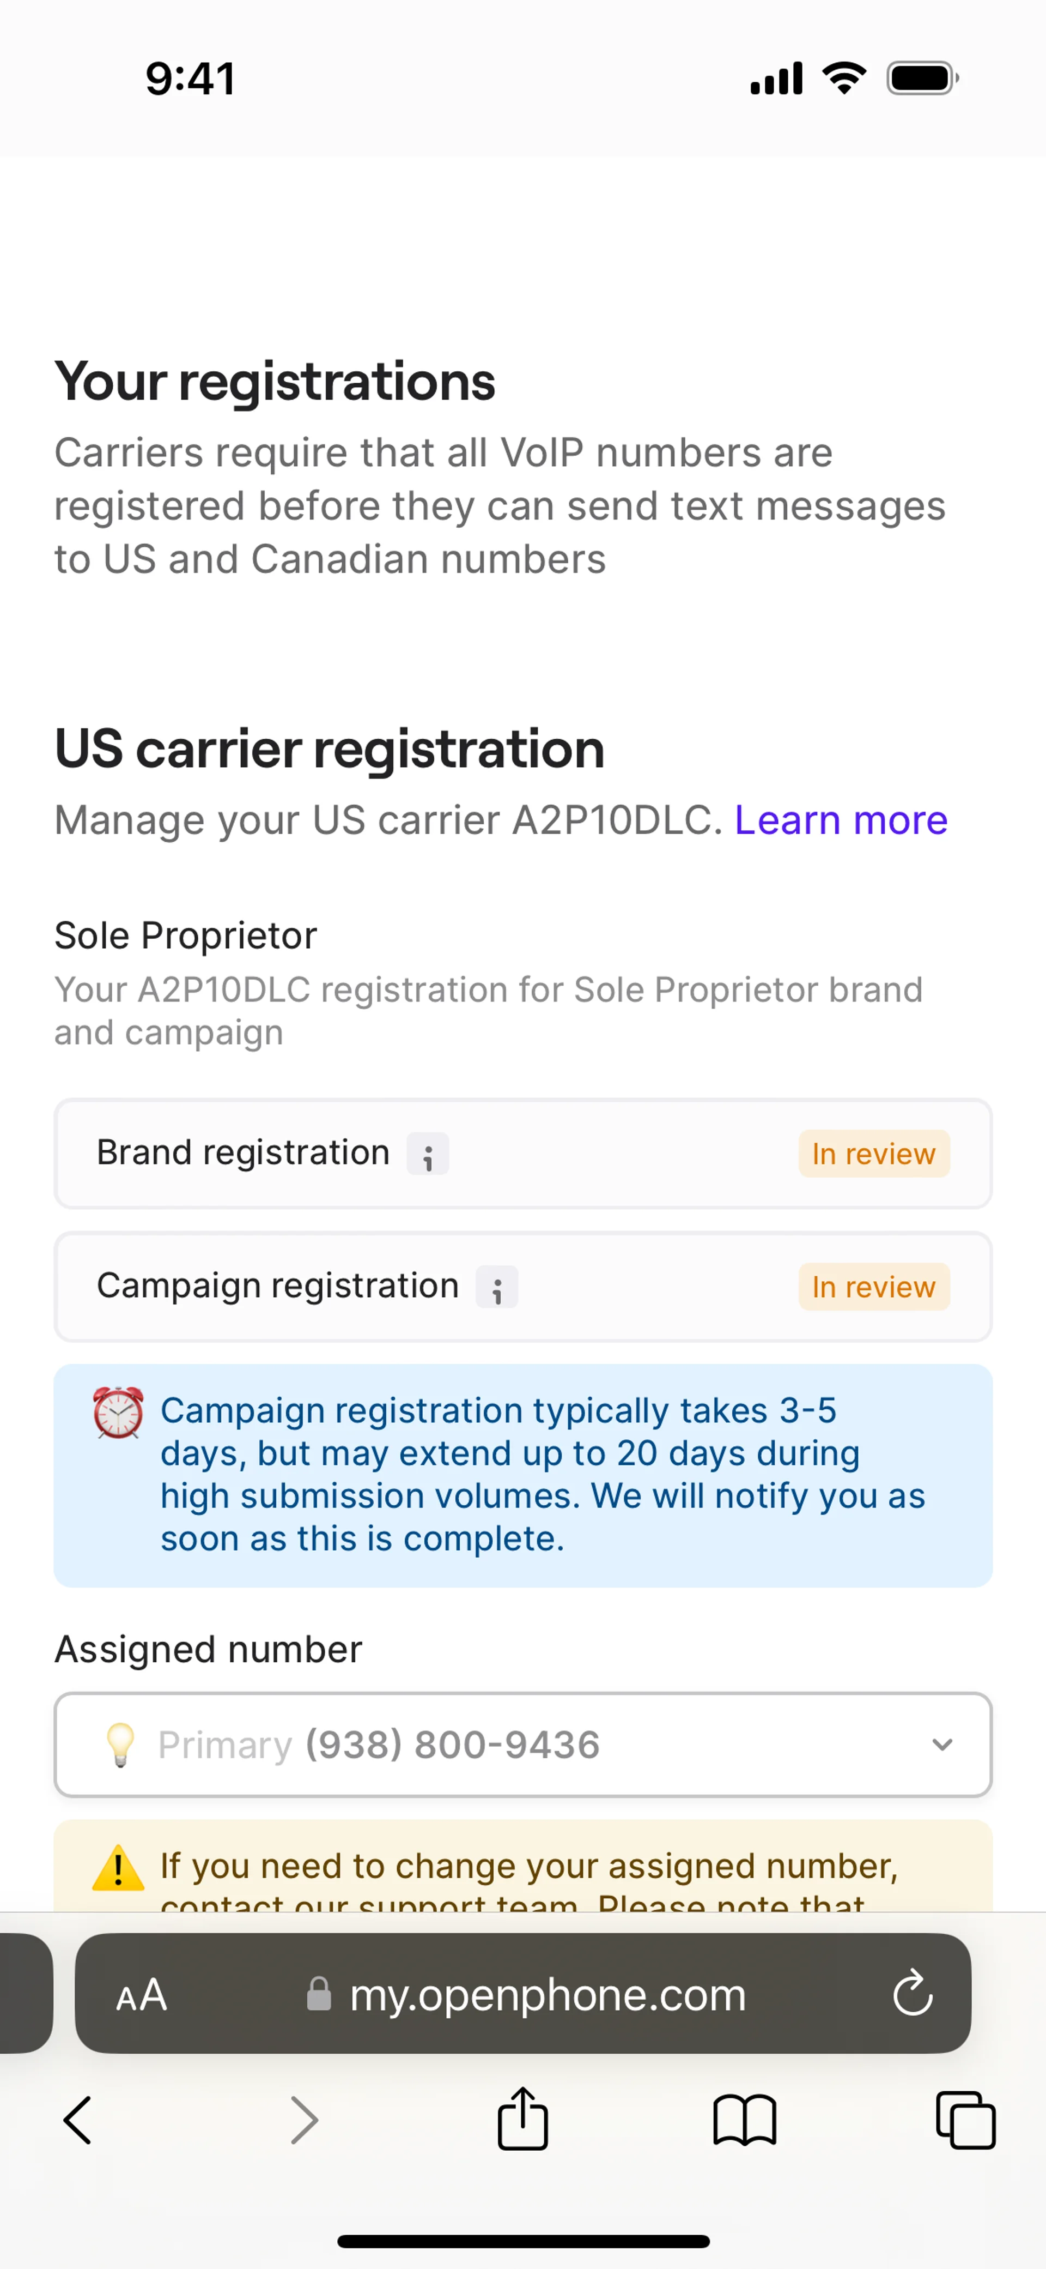Viewport: 1046px width, 2269px height.
Task: Click the Learn more link
Action: point(841,820)
